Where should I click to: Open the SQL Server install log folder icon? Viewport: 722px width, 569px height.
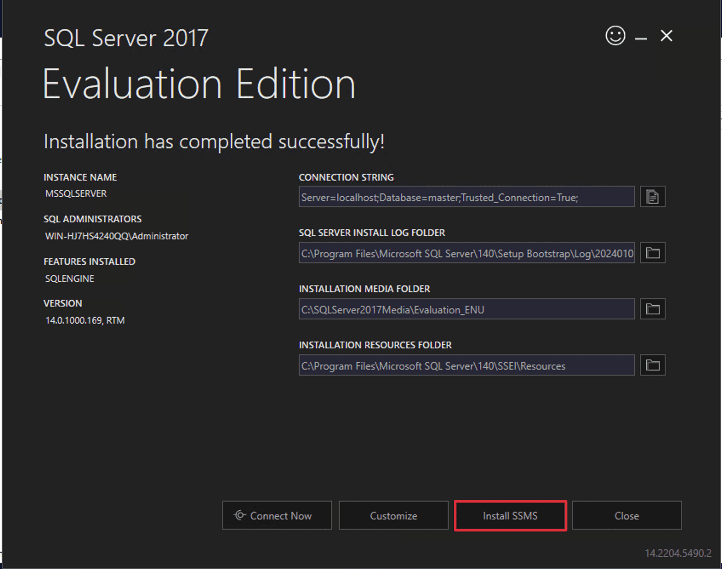653,253
